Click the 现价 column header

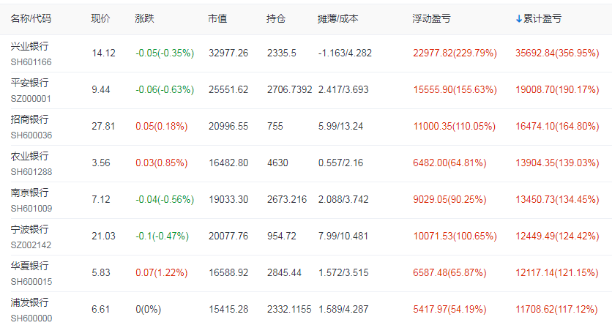pyautogui.click(x=101, y=18)
